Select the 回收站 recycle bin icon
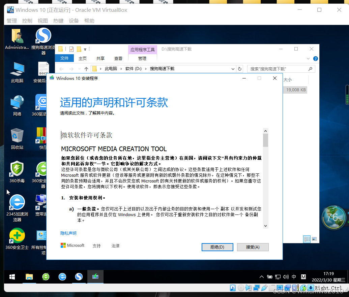349x297 pixels. 17,139
